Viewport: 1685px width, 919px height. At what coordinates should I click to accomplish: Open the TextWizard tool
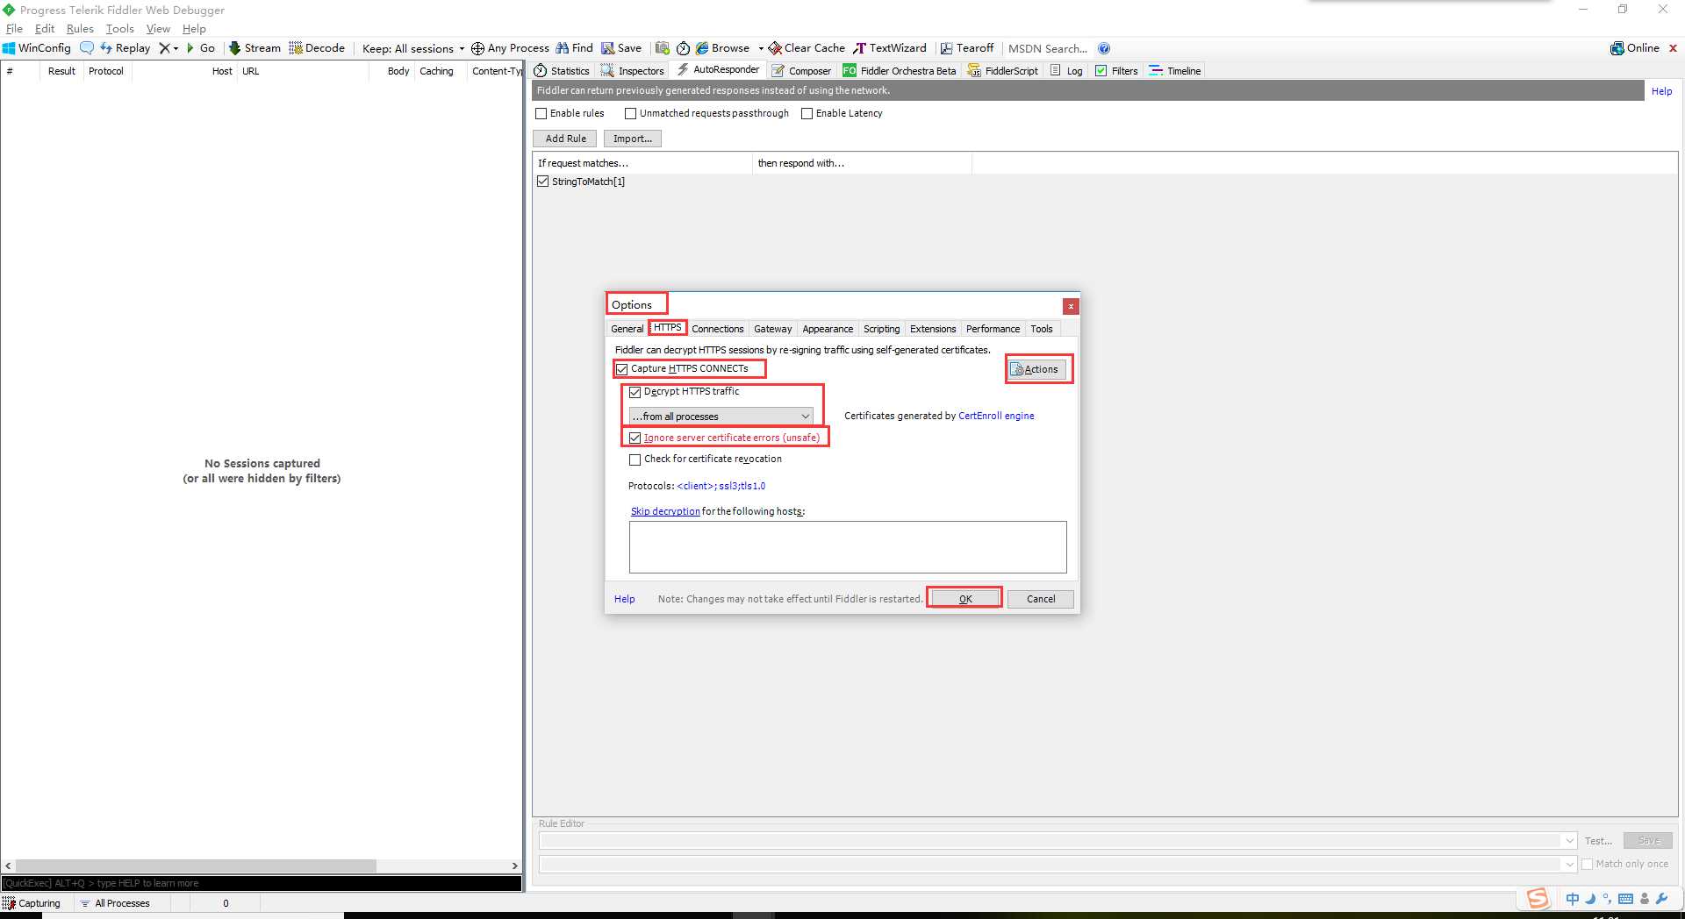(x=890, y=48)
